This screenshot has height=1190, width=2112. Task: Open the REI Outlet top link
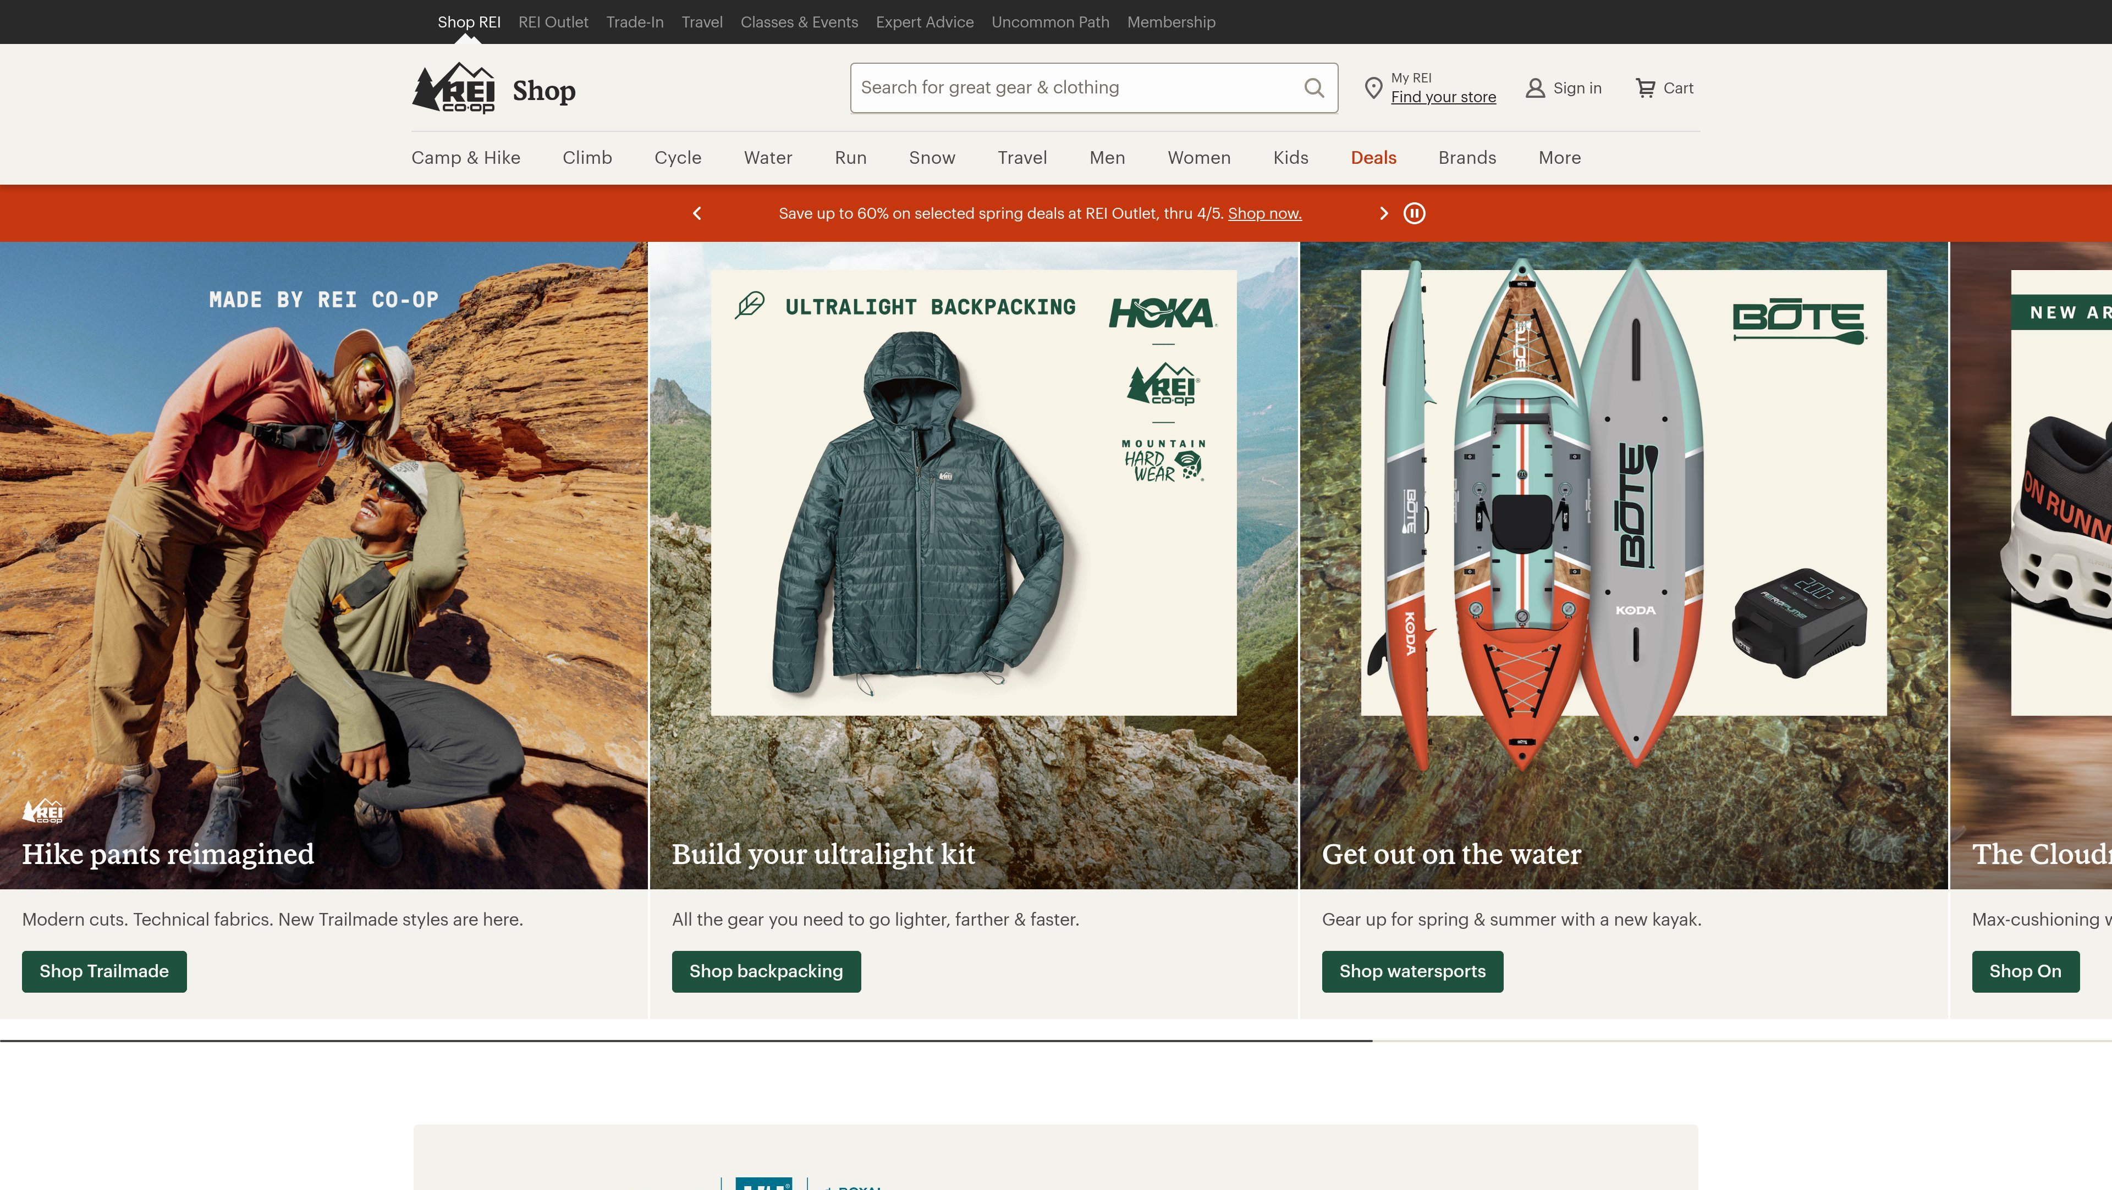(553, 22)
